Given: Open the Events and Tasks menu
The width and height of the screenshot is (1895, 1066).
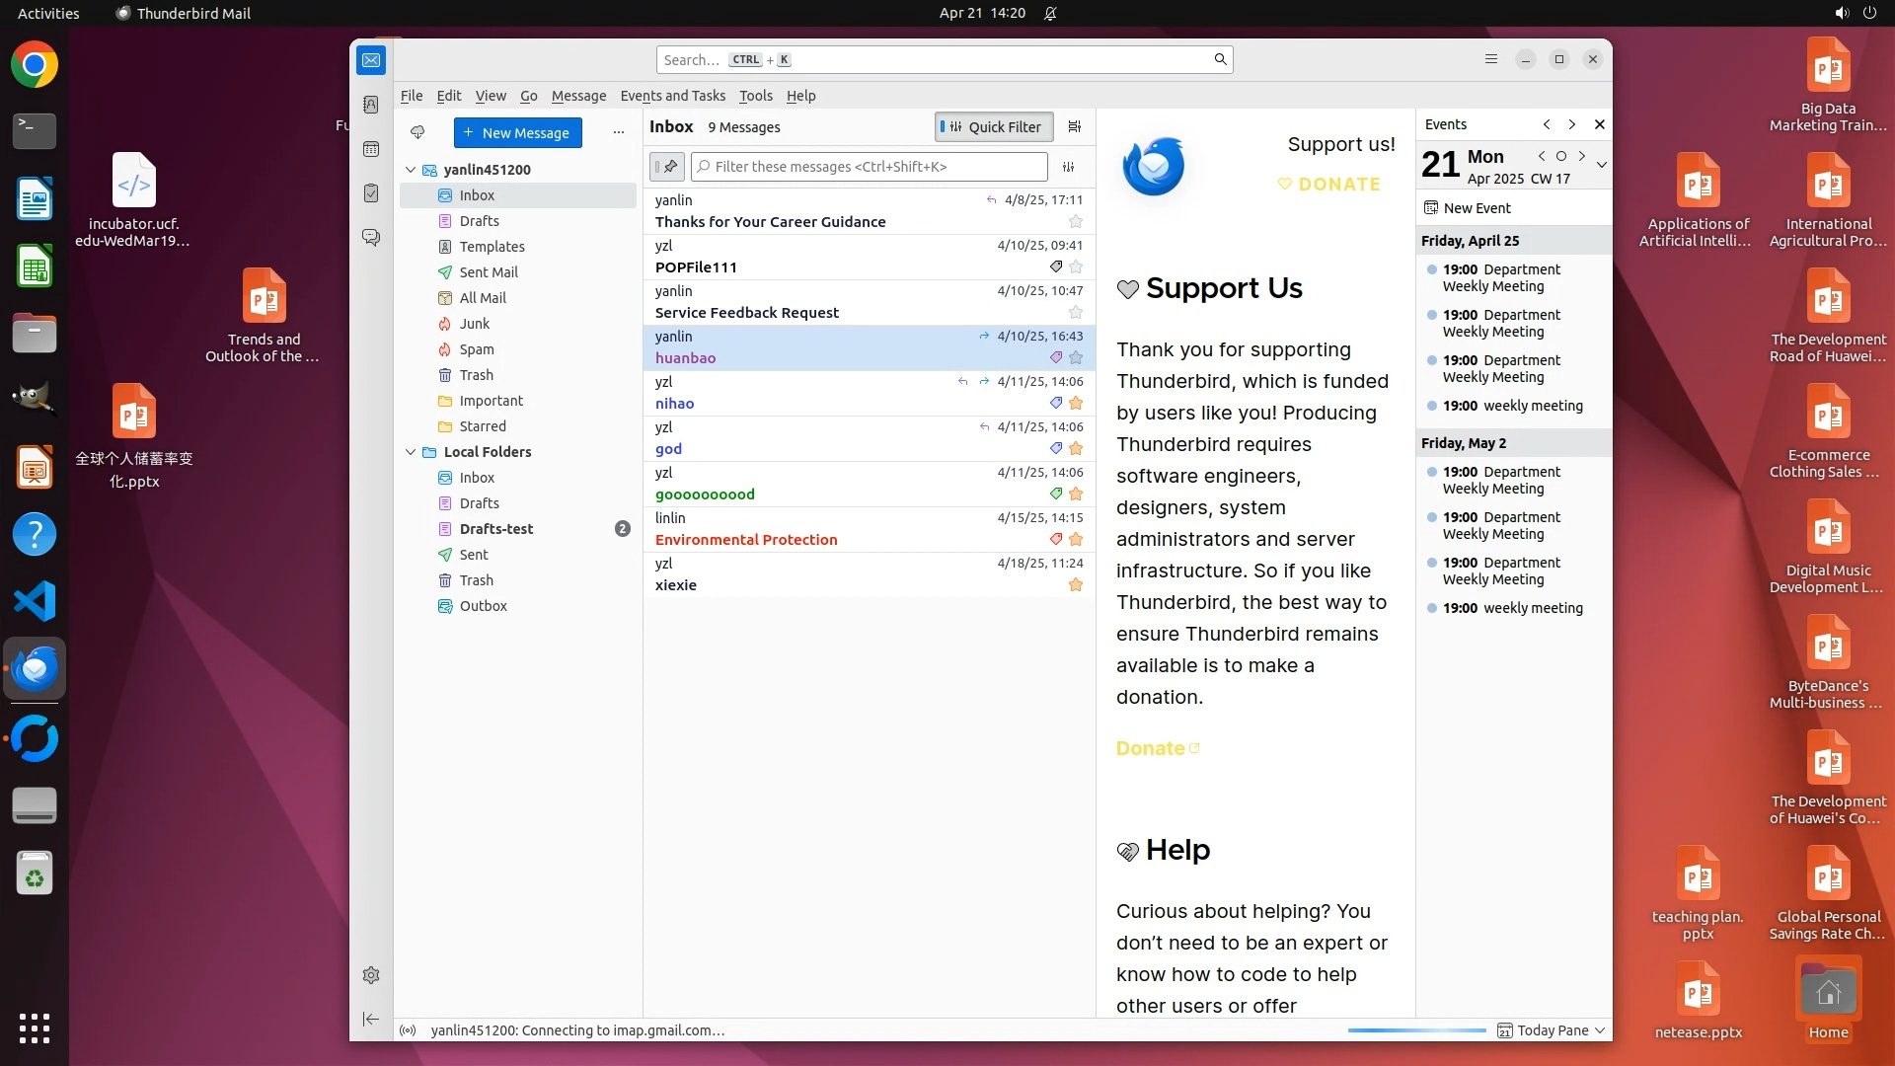Looking at the screenshot, I should point(672,96).
